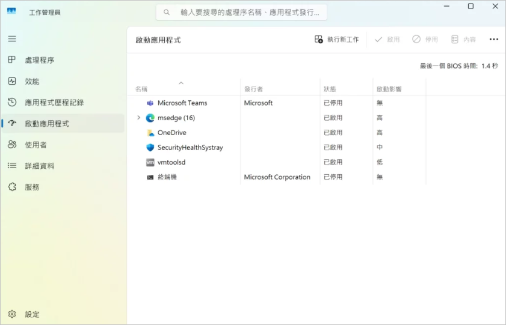
Task: Click 執行新工作 button
Action: (x=336, y=40)
